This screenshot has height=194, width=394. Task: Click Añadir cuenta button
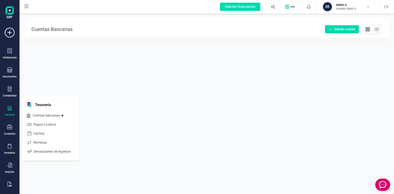tap(342, 29)
